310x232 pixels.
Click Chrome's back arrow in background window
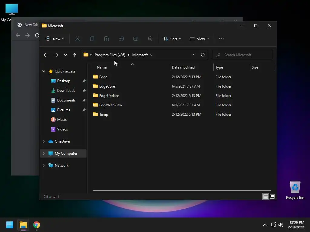point(18,35)
